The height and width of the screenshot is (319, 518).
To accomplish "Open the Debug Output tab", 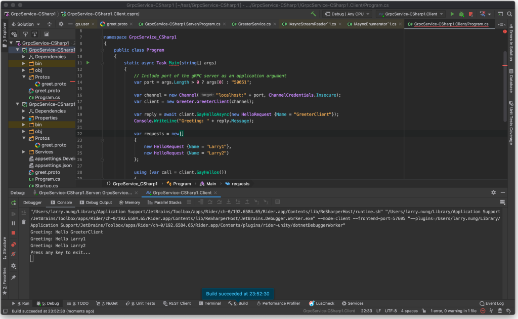I will [96, 203].
